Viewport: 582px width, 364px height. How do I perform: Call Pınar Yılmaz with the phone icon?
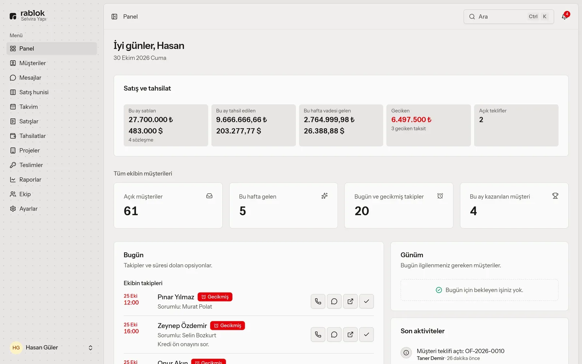(318, 301)
